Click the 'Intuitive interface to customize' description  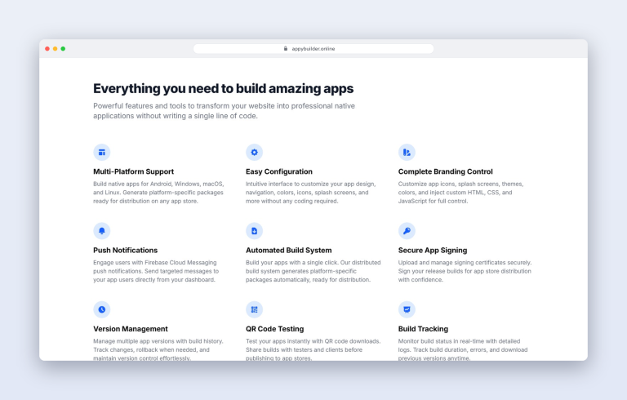click(x=311, y=193)
